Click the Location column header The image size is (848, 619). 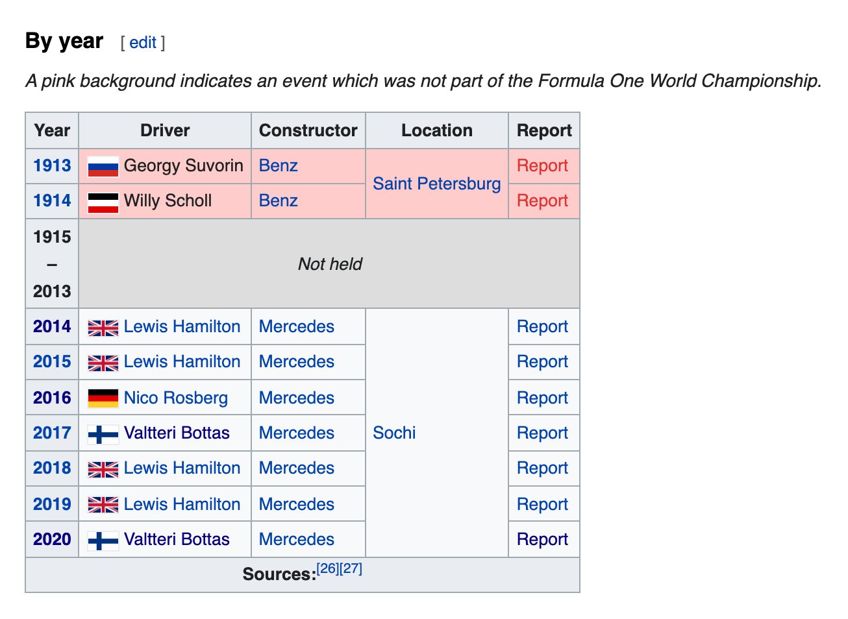click(x=437, y=130)
